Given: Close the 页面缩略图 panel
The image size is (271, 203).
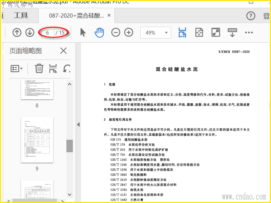Looking at the screenshot, I should 63,51.
